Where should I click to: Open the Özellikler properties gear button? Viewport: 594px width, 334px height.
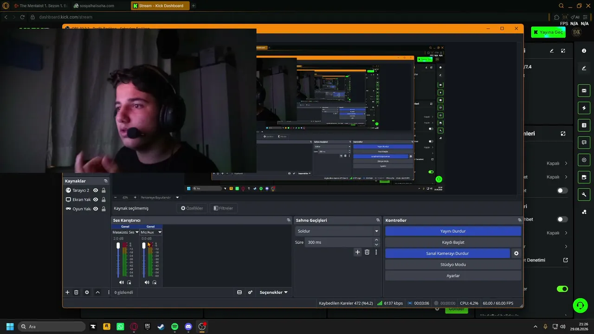tap(192, 208)
